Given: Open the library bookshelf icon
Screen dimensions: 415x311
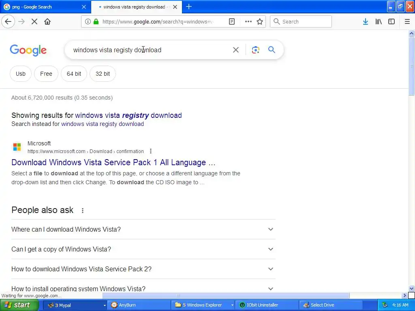Looking at the screenshot, I should (x=379, y=22).
